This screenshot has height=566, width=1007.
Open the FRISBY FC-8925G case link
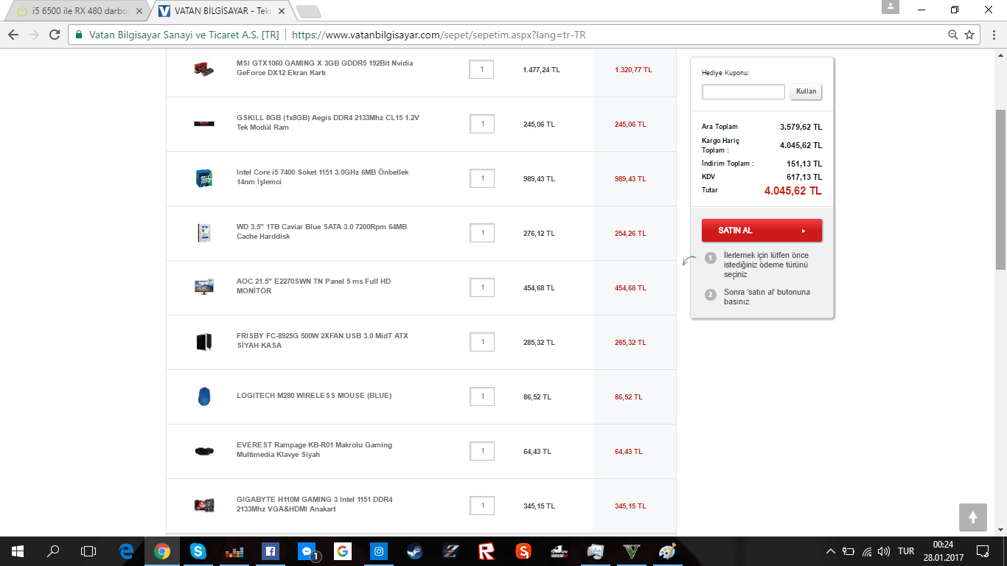pos(322,340)
